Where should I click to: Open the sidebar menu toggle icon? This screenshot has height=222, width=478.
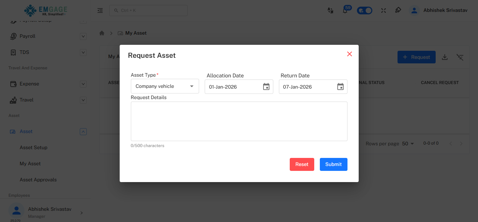[100, 10]
